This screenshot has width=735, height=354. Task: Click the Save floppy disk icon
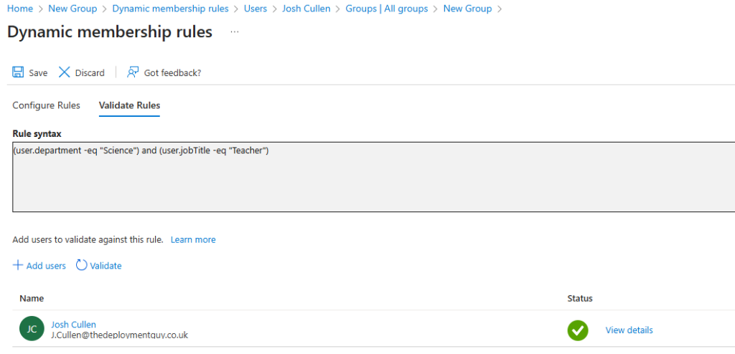coord(18,72)
